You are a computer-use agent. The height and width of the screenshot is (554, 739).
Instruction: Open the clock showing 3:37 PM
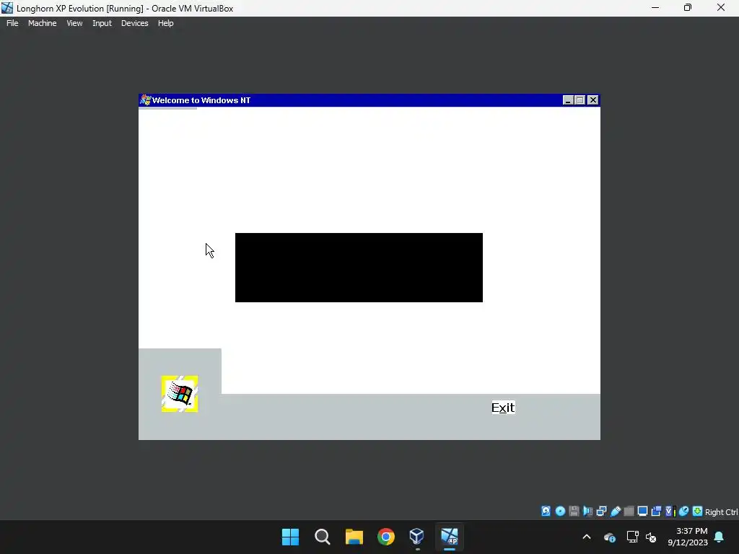[688, 537]
